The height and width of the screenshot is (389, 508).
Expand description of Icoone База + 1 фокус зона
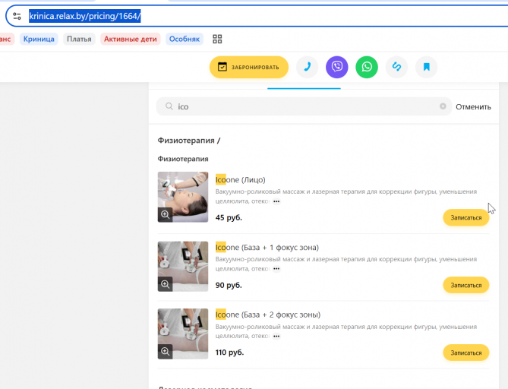pyautogui.click(x=276, y=269)
